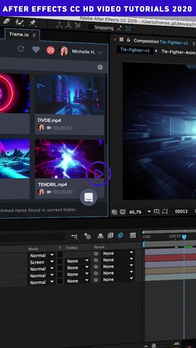This screenshot has width=196, height=348.
Task: Refresh the Frame.io panel
Action: (x=20, y=49)
